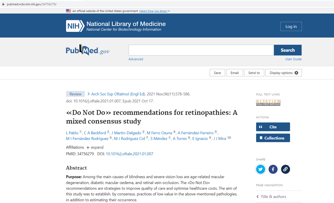Click author J Martin-Delgado
Image resolution: width=334 pixels, height=203 pixels.
tap(126, 133)
